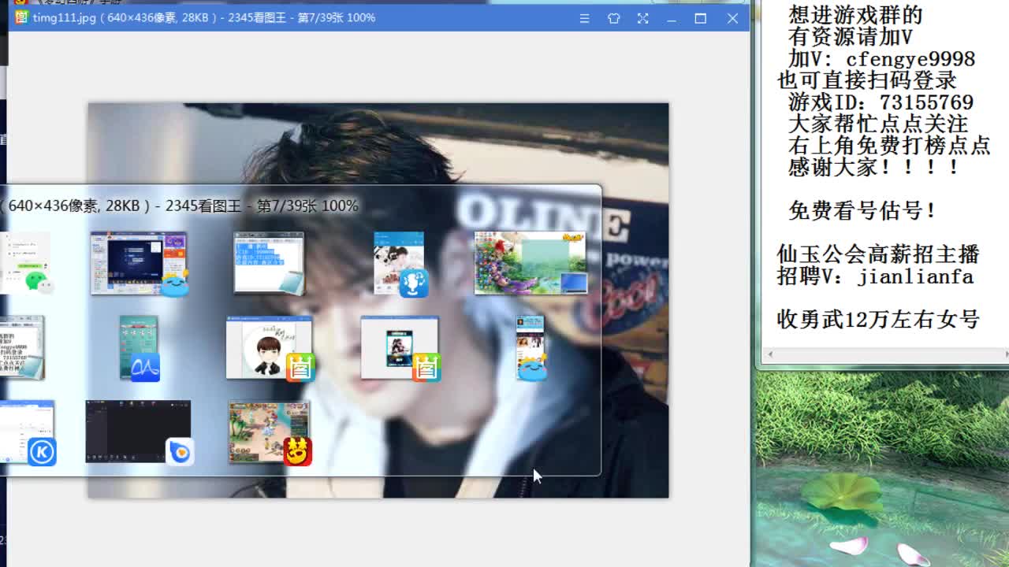Switch to the Kugou music window thumbnail
1009x567 pixels.
28,432
